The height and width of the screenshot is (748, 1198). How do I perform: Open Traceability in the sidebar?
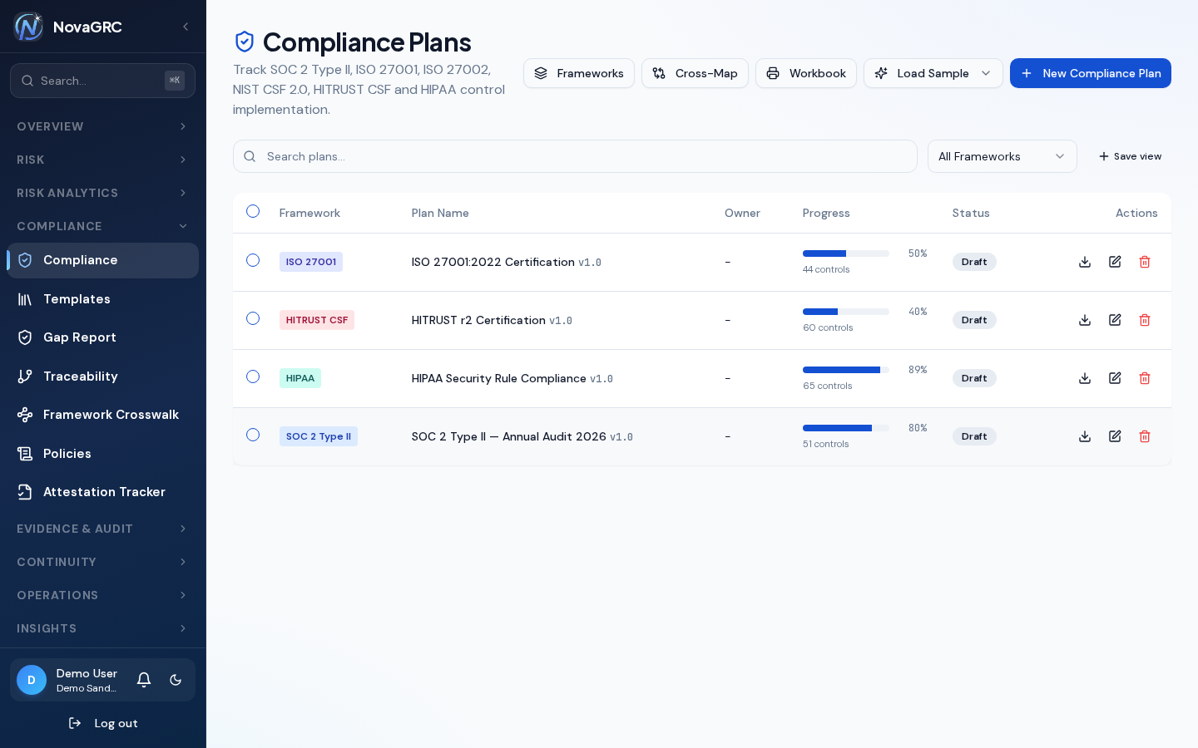(x=102, y=376)
